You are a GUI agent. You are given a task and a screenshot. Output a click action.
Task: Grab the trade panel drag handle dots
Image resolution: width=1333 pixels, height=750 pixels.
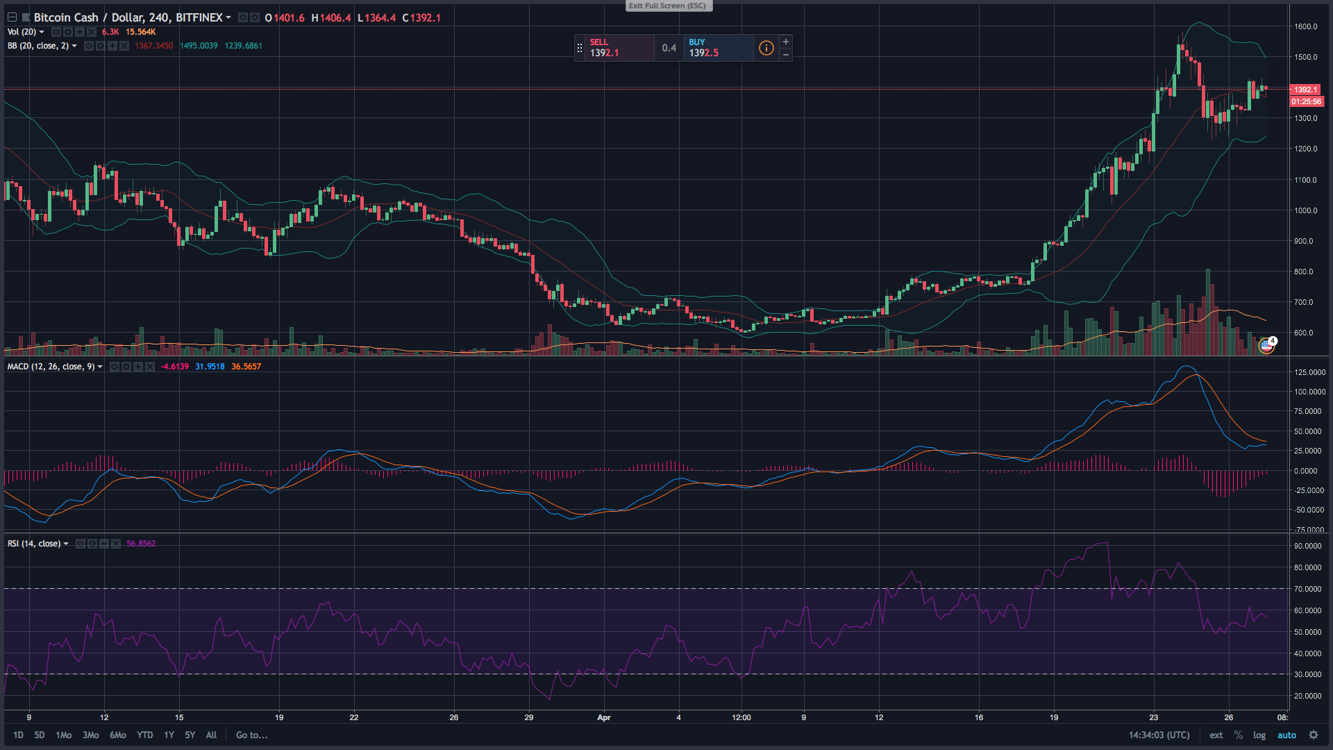click(580, 48)
